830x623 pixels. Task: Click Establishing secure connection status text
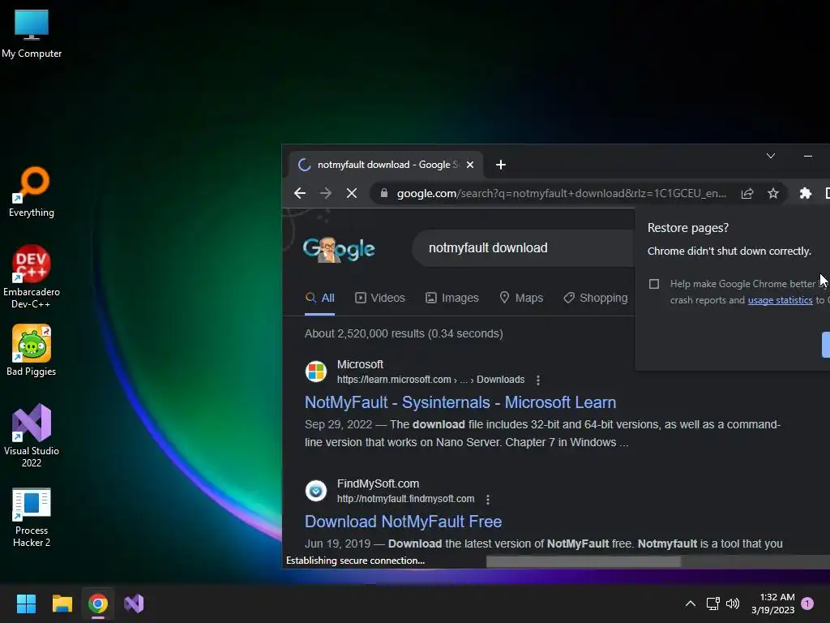(x=355, y=561)
